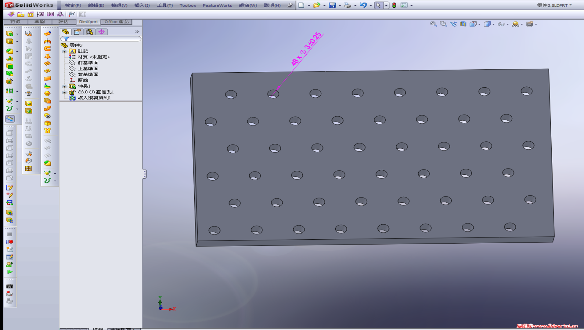Open the Options list icon
Viewport: 584px width, 330px height.
coord(404,5)
